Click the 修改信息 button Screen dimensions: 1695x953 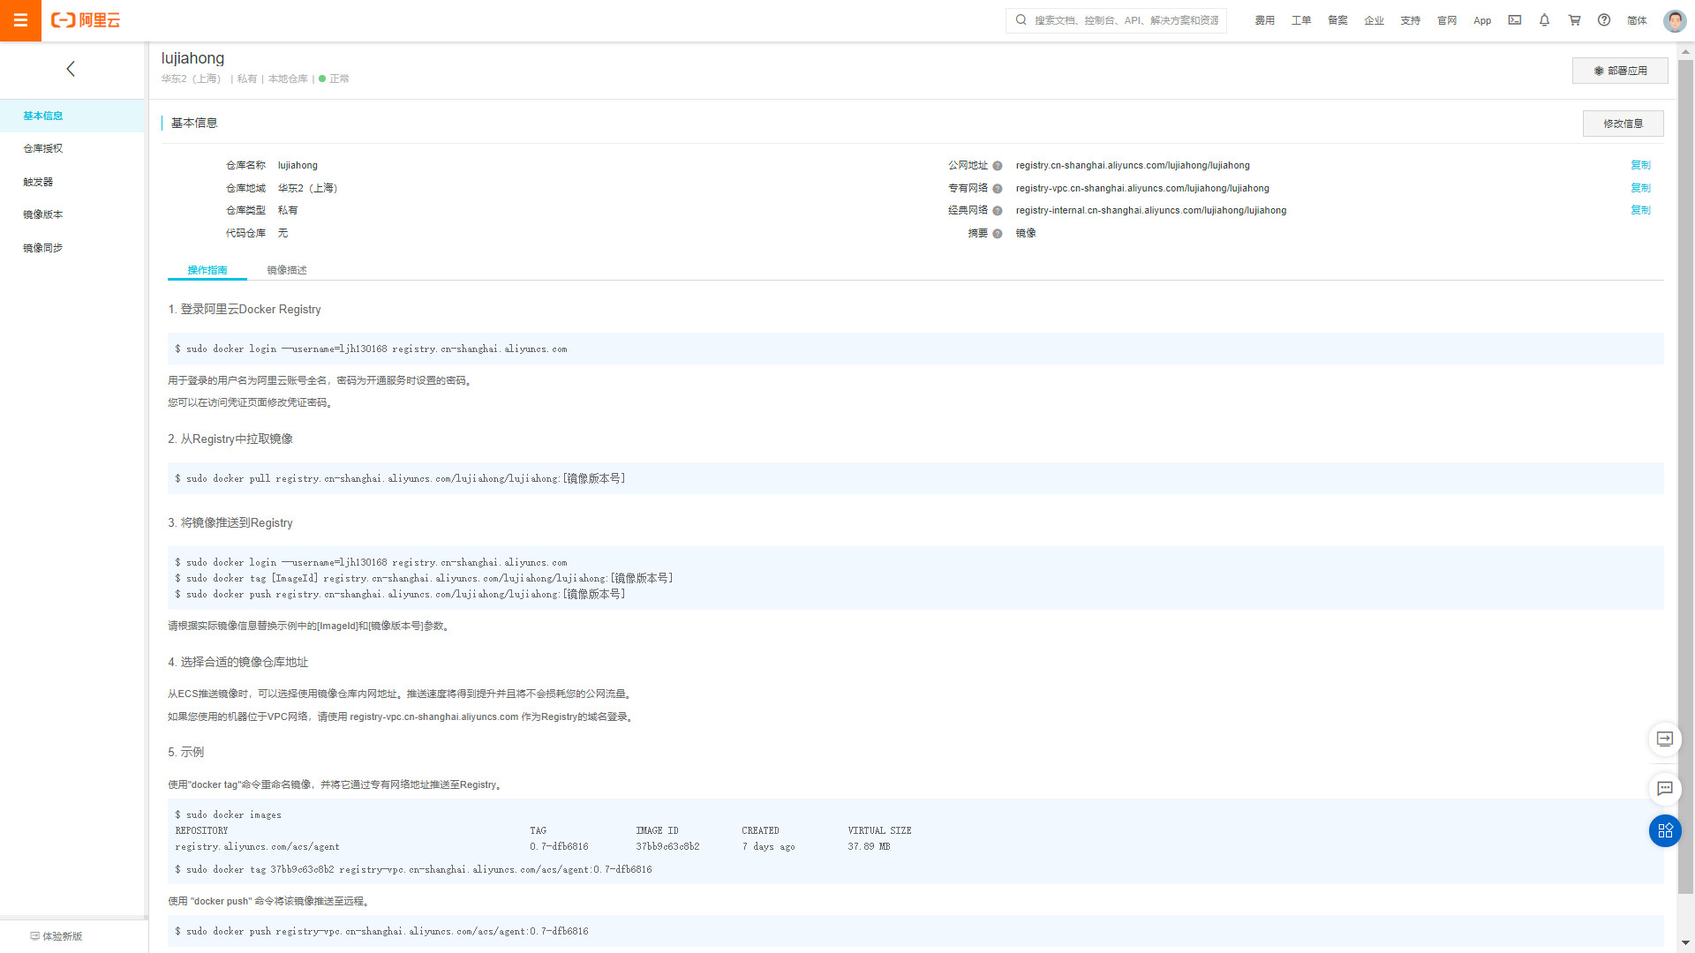[x=1623, y=124]
